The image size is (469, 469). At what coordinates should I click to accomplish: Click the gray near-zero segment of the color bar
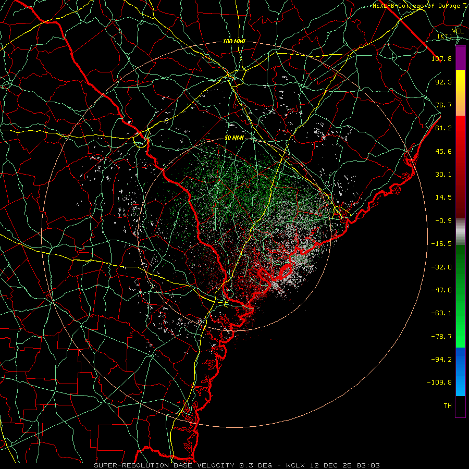click(x=460, y=232)
